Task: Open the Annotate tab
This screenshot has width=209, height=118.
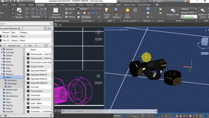Action: [x=72, y=5]
